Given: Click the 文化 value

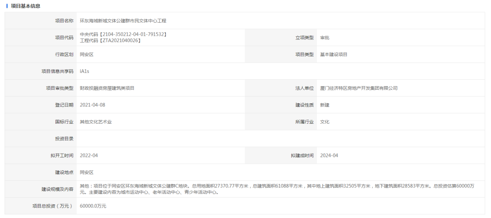Looking at the screenshot, I should click(325, 122).
